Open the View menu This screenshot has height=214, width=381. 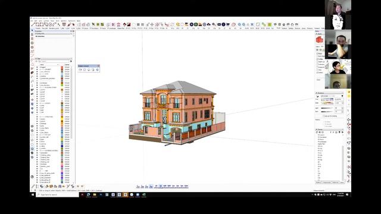pyautogui.click(x=40, y=21)
